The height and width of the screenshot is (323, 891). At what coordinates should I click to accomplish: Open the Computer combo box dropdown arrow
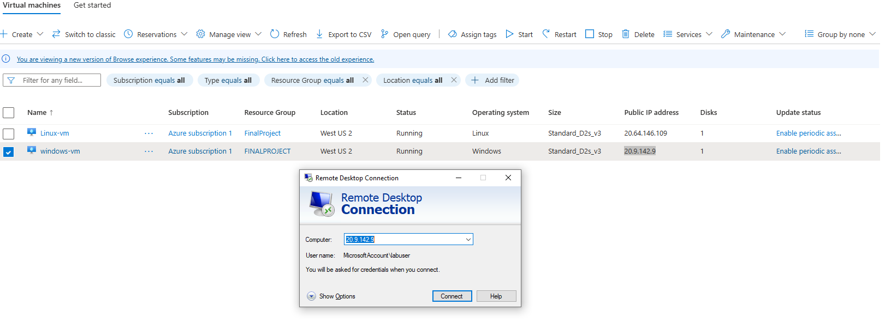coord(468,239)
